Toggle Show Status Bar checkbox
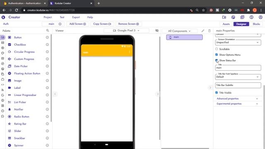This screenshot has height=149, width=265. [x=217, y=60]
